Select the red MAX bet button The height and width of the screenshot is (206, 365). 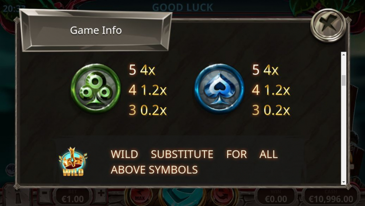tap(139, 196)
